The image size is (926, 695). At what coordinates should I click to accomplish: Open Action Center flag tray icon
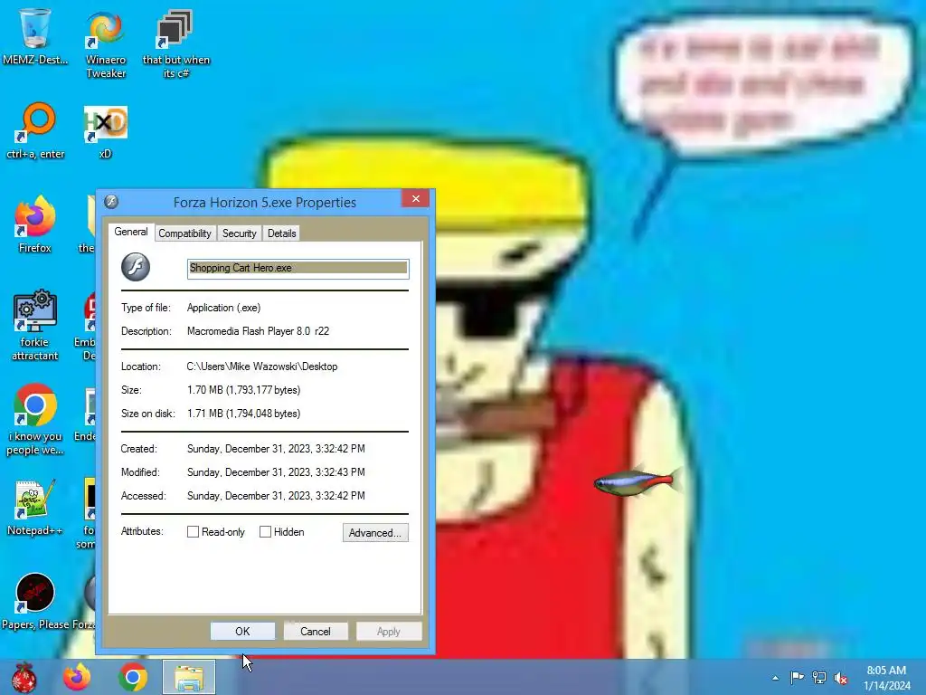(x=797, y=678)
